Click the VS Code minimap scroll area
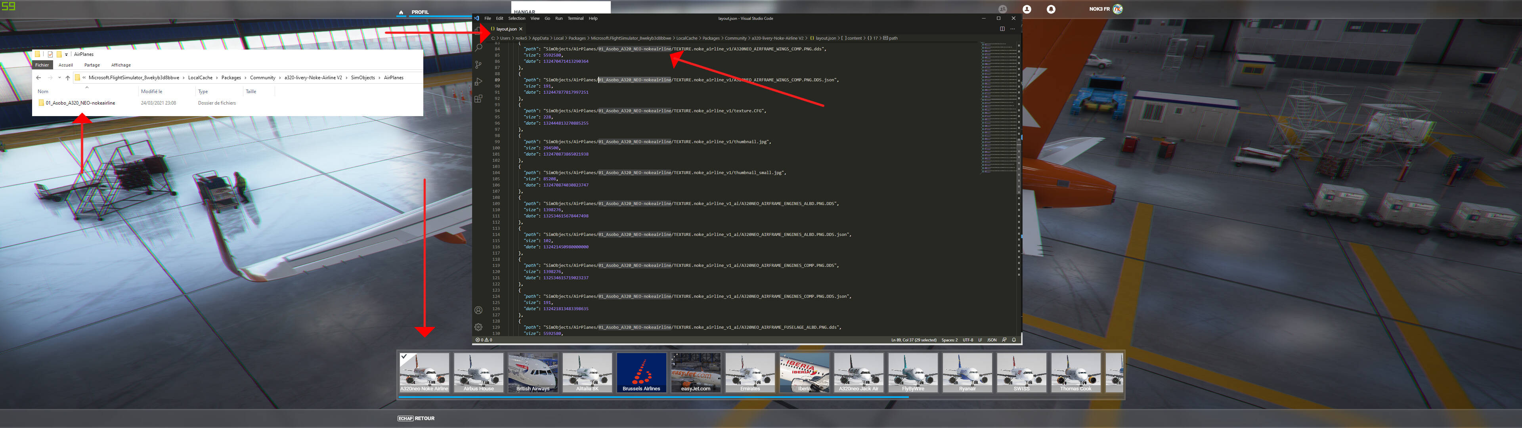Viewport: 1522px width, 428px height. (x=998, y=107)
